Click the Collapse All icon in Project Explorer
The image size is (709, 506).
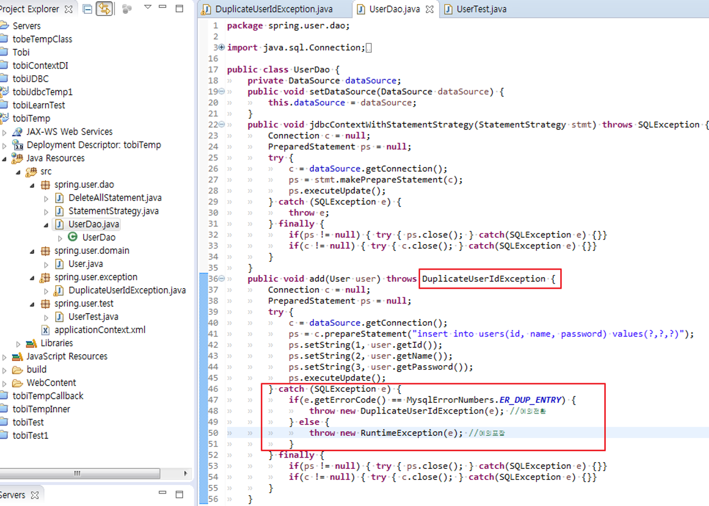pyautogui.click(x=87, y=9)
